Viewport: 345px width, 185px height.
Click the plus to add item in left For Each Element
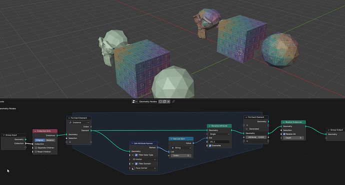click(70, 142)
